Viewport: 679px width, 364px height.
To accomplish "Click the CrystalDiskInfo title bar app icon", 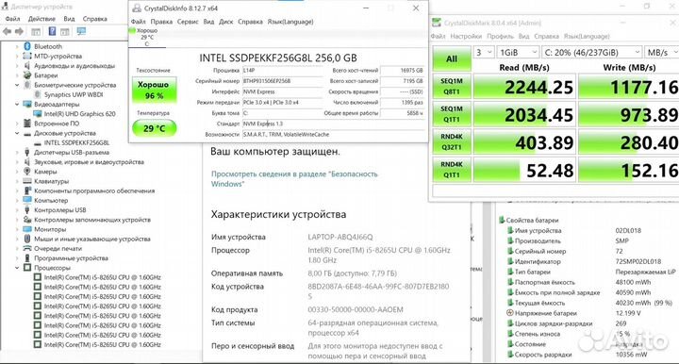I will coord(137,8).
